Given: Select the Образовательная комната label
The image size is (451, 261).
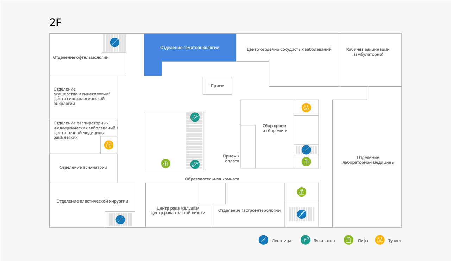Looking at the screenshot, I should click(x=212, y=179).
